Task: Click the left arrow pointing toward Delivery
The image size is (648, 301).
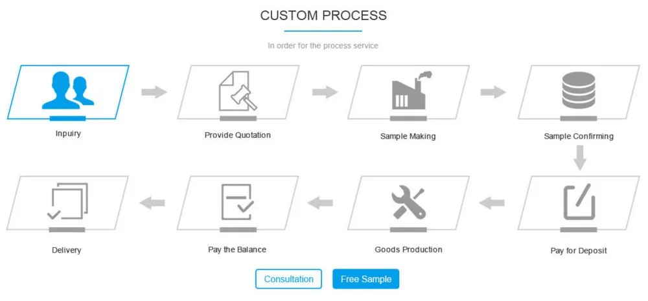Action: click(x=152, y=203)
